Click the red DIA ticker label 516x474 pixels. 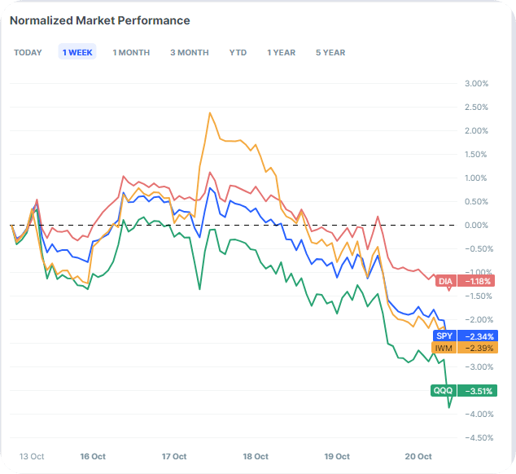coord(445,282)
